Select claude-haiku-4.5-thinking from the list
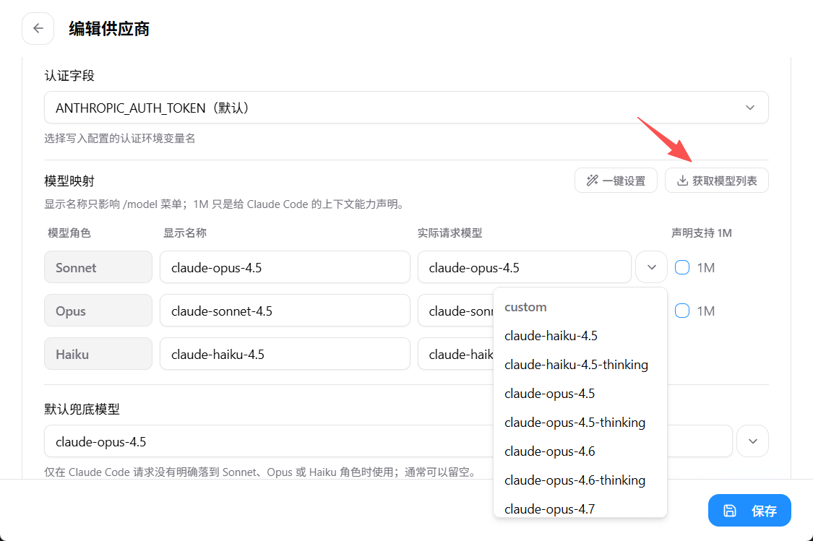This screenshot has width=813, height=541. (580, 365)
